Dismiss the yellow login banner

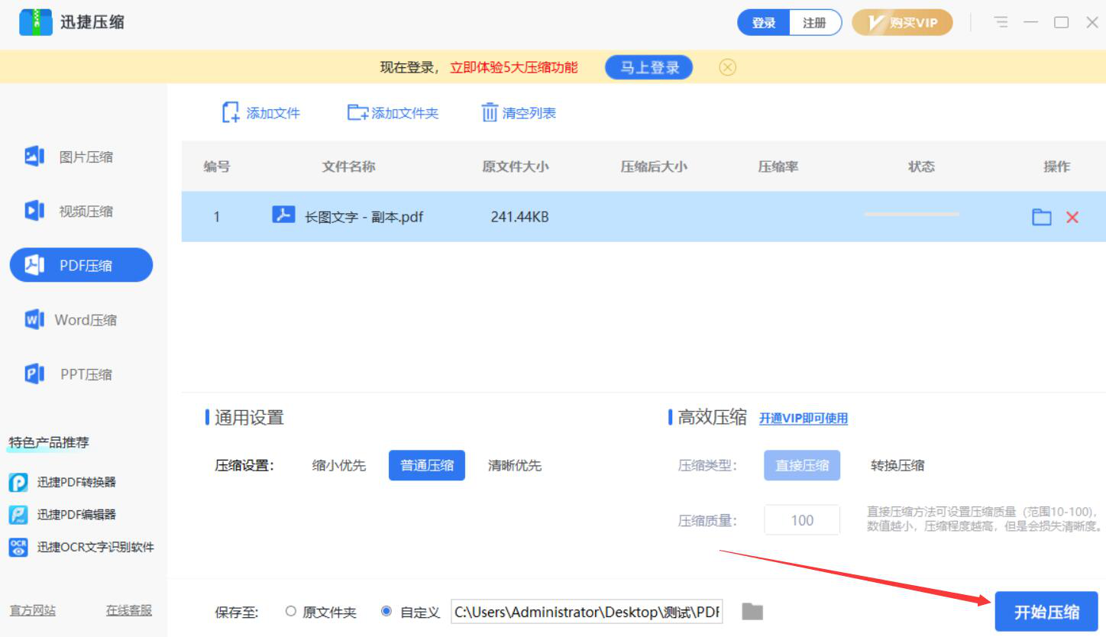tap(727, 68)
